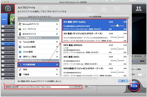Click the music note icon
Viewport: 147px width, 97px height.
[x=20, y=69]
